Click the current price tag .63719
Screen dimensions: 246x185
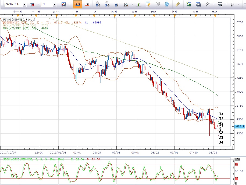point(240,126)
